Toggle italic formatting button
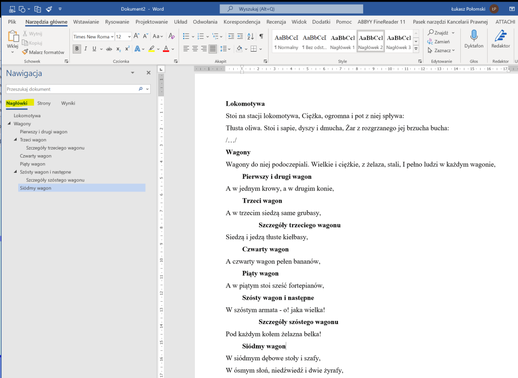518x378 pixels. coord(85,49)
